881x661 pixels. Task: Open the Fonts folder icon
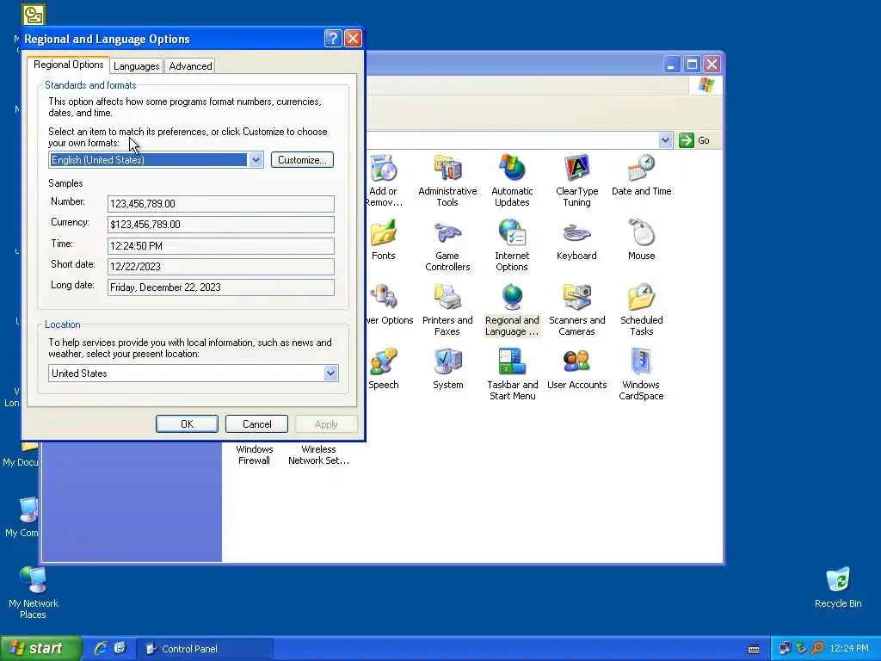pos(384,232)
